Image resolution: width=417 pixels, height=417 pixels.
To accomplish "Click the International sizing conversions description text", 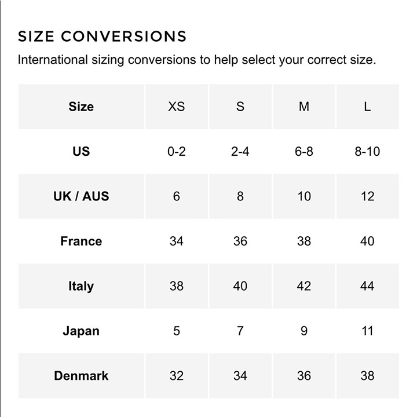I will [197, 60].
